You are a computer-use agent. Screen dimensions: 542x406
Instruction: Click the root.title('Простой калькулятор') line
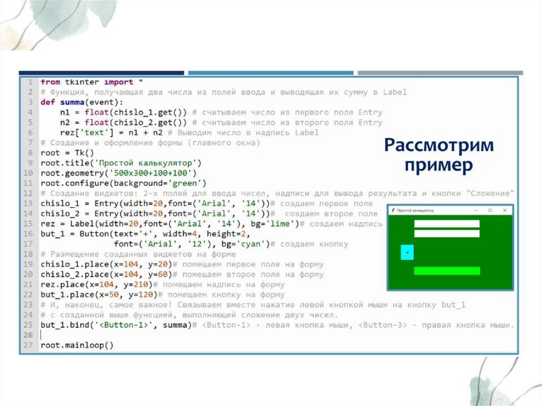coord(121,163)
